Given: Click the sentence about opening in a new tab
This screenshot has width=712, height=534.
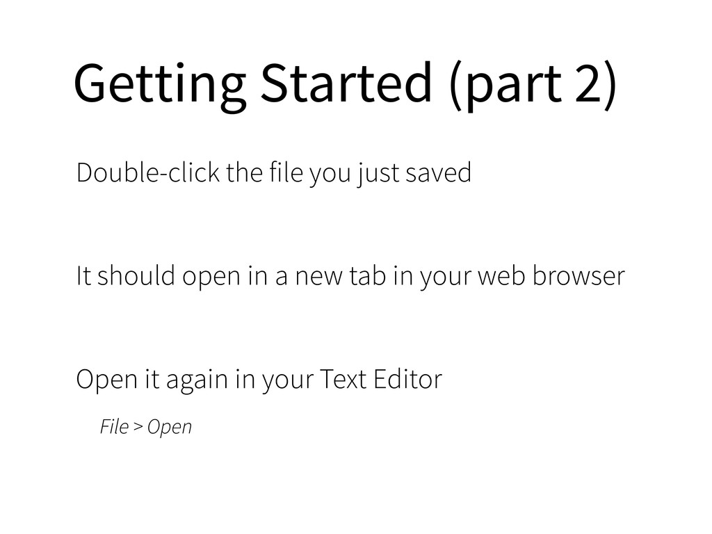Looking at the screenshot, I should [x=350, y=277].
